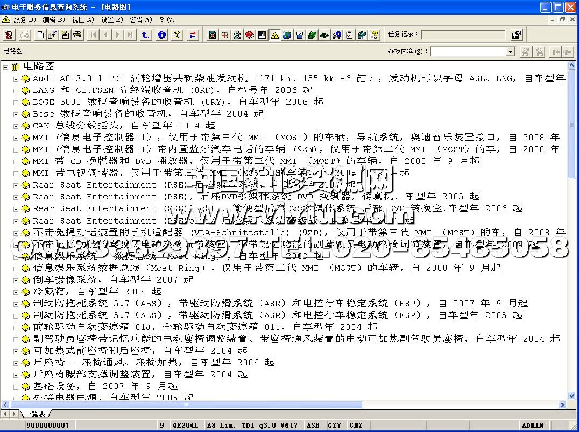The height and width of the screenshot is (432, 579).
Task: Click the properties button beside 任务记录 field
Action: click(516, 35)
